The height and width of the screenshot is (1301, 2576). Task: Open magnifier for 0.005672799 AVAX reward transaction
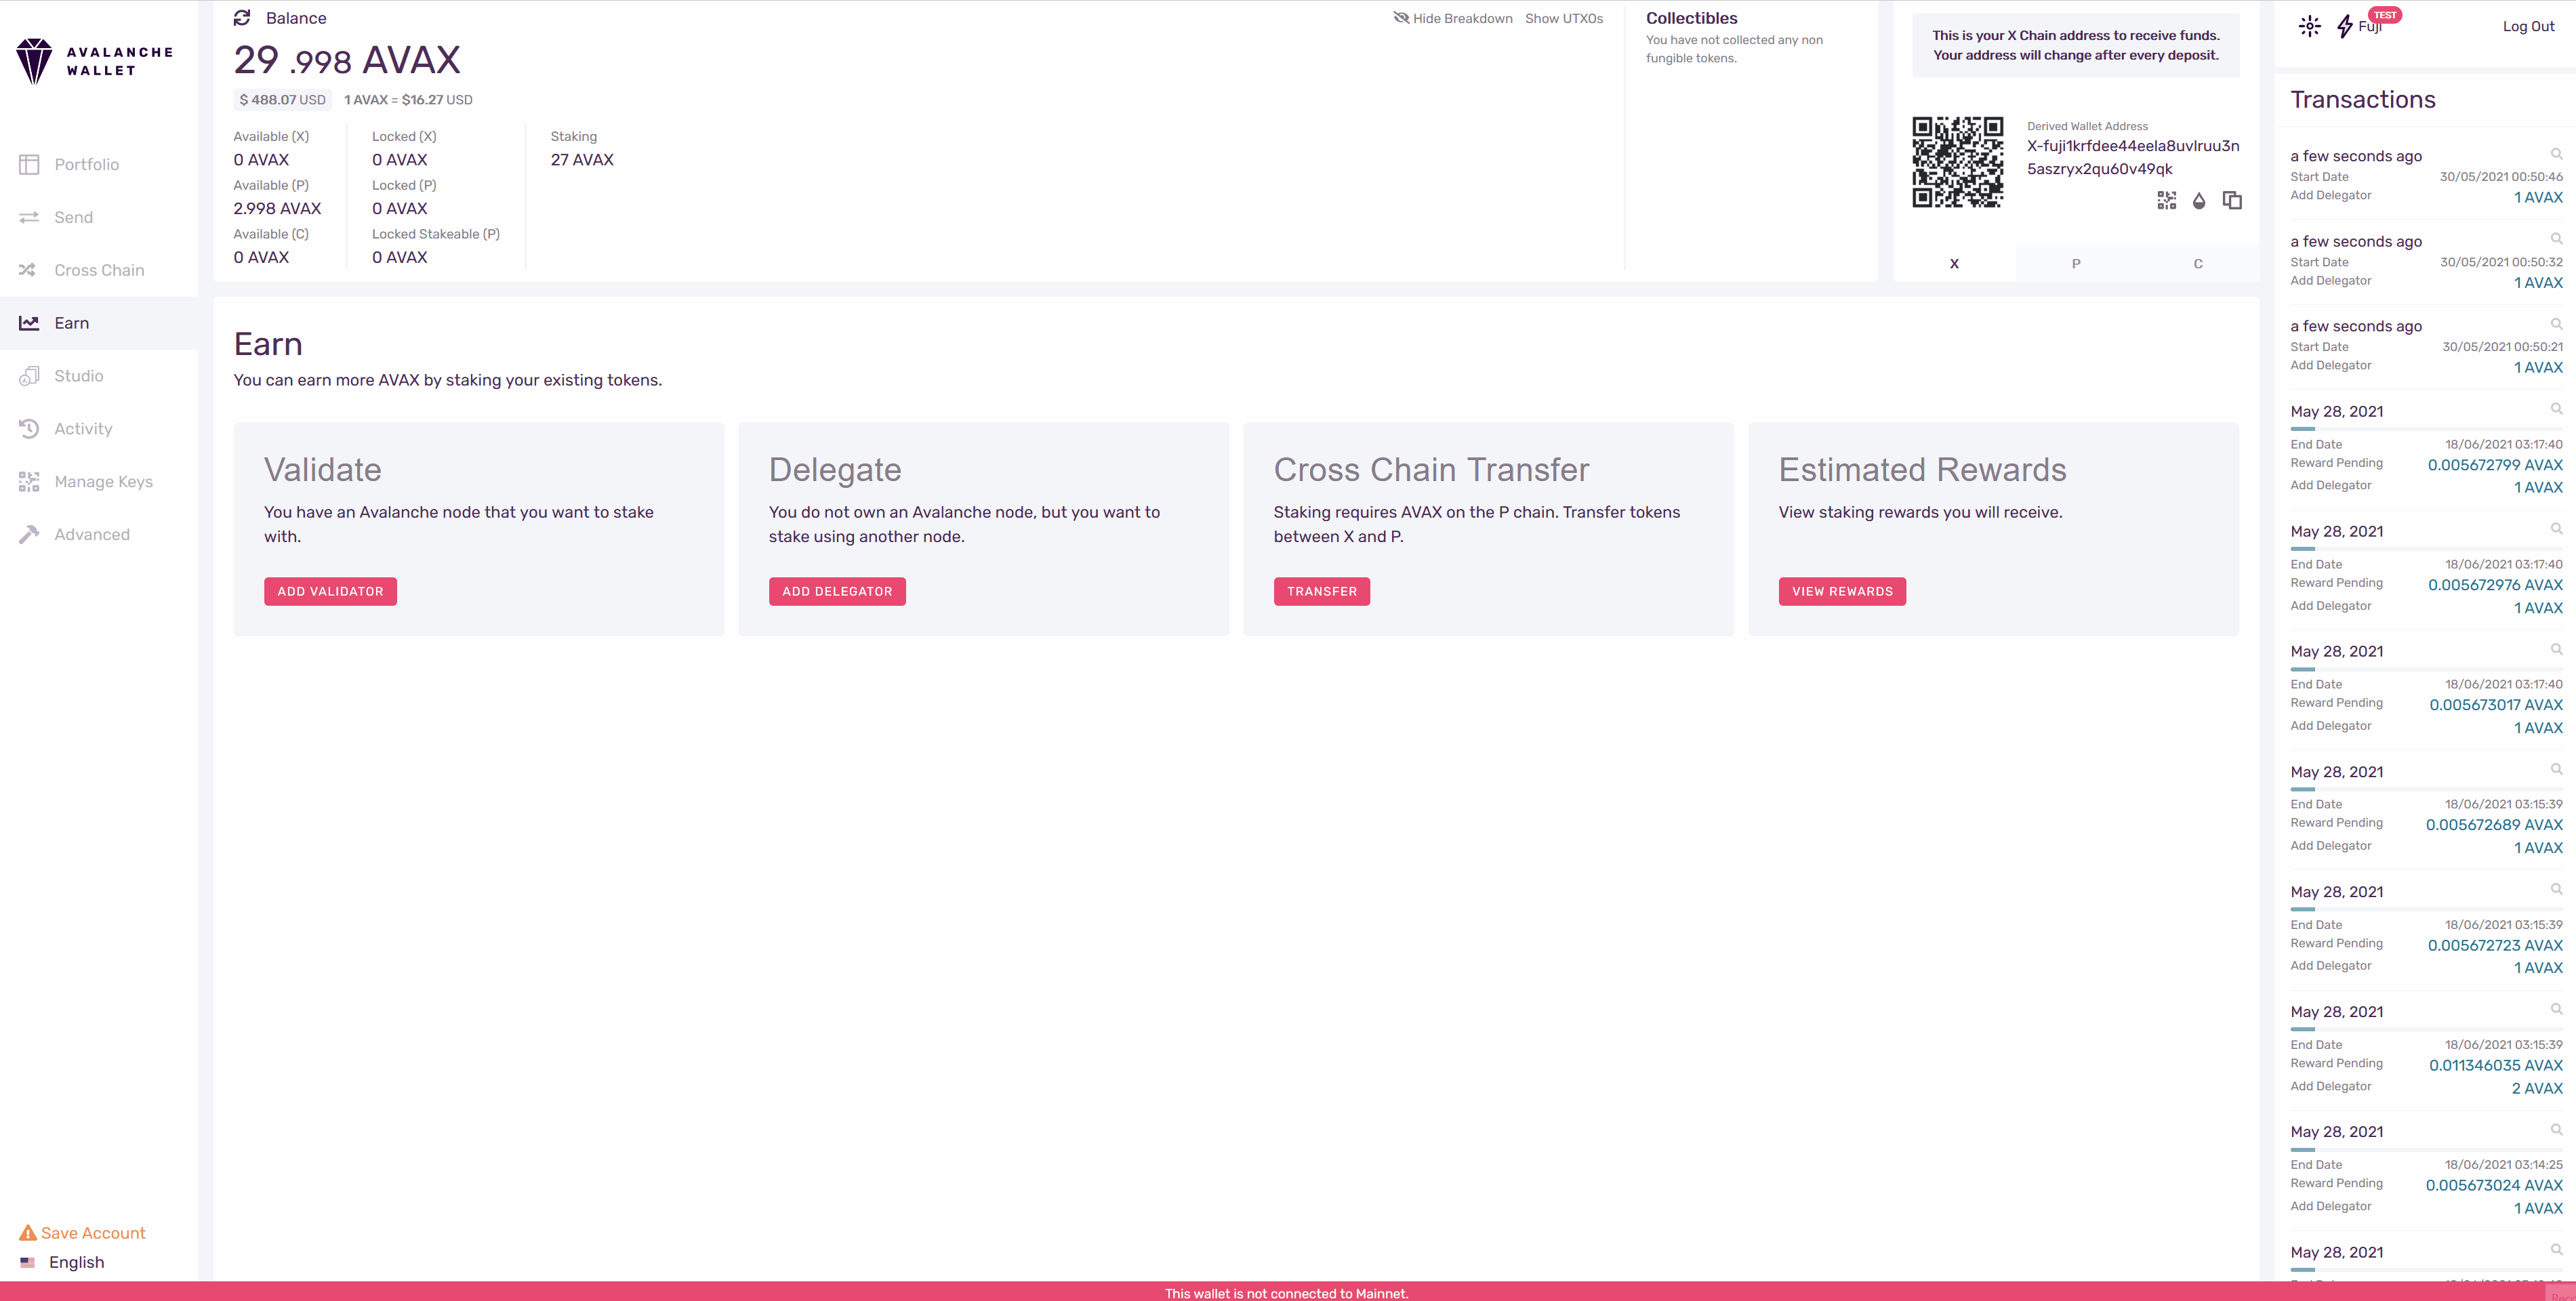2556,408
